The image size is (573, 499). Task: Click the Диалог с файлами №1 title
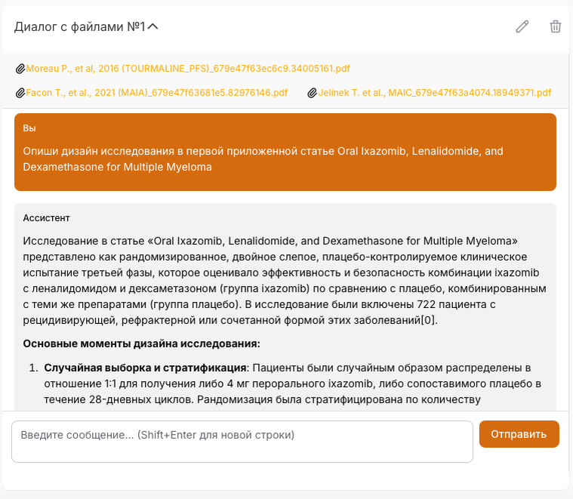point(80,26)
